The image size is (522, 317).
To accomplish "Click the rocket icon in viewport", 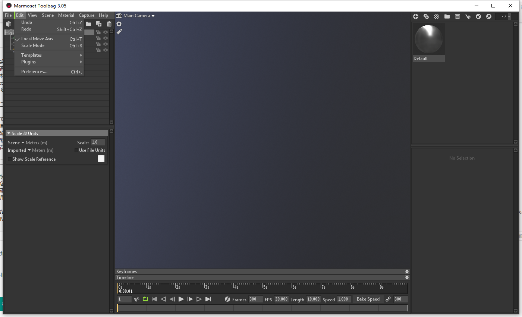I will click(x=119, y=32).
